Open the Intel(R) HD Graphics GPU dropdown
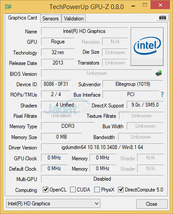Image resolution: width=173 pixels, height=214 pixels. (x=53, y=204)
